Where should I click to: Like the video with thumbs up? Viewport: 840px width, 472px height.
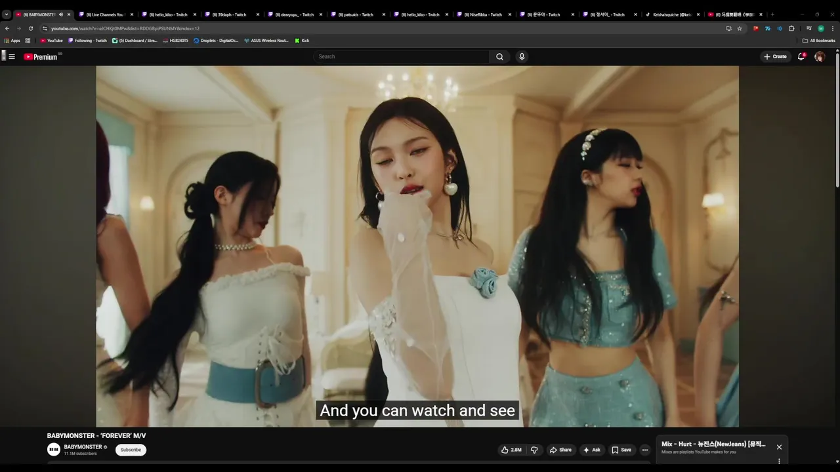513,450
